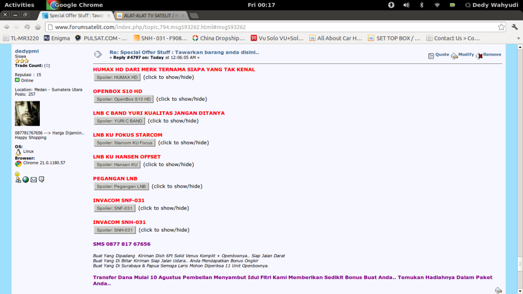The image size is (523, 294).
Task: Click the Linux penguin OS icon
Action: pyautogui.click(x=18, y=152)
